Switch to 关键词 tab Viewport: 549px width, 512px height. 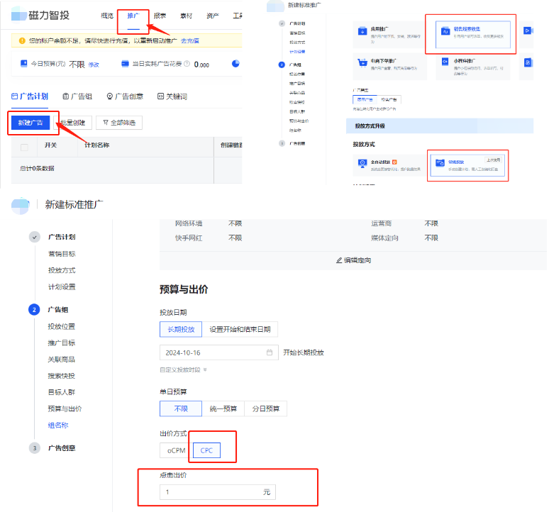point(172,96)
